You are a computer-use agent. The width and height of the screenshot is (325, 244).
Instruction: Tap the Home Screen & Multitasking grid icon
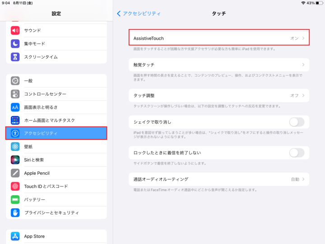click(15, 120)
